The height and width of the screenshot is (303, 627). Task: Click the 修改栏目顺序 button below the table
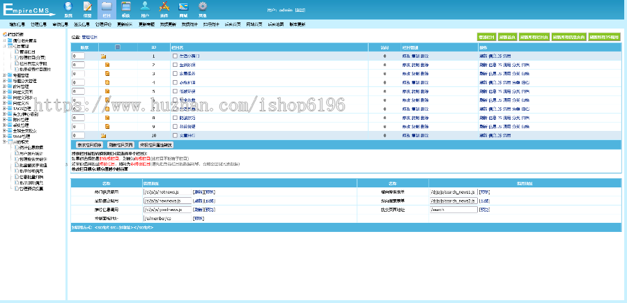click(89, 145)
